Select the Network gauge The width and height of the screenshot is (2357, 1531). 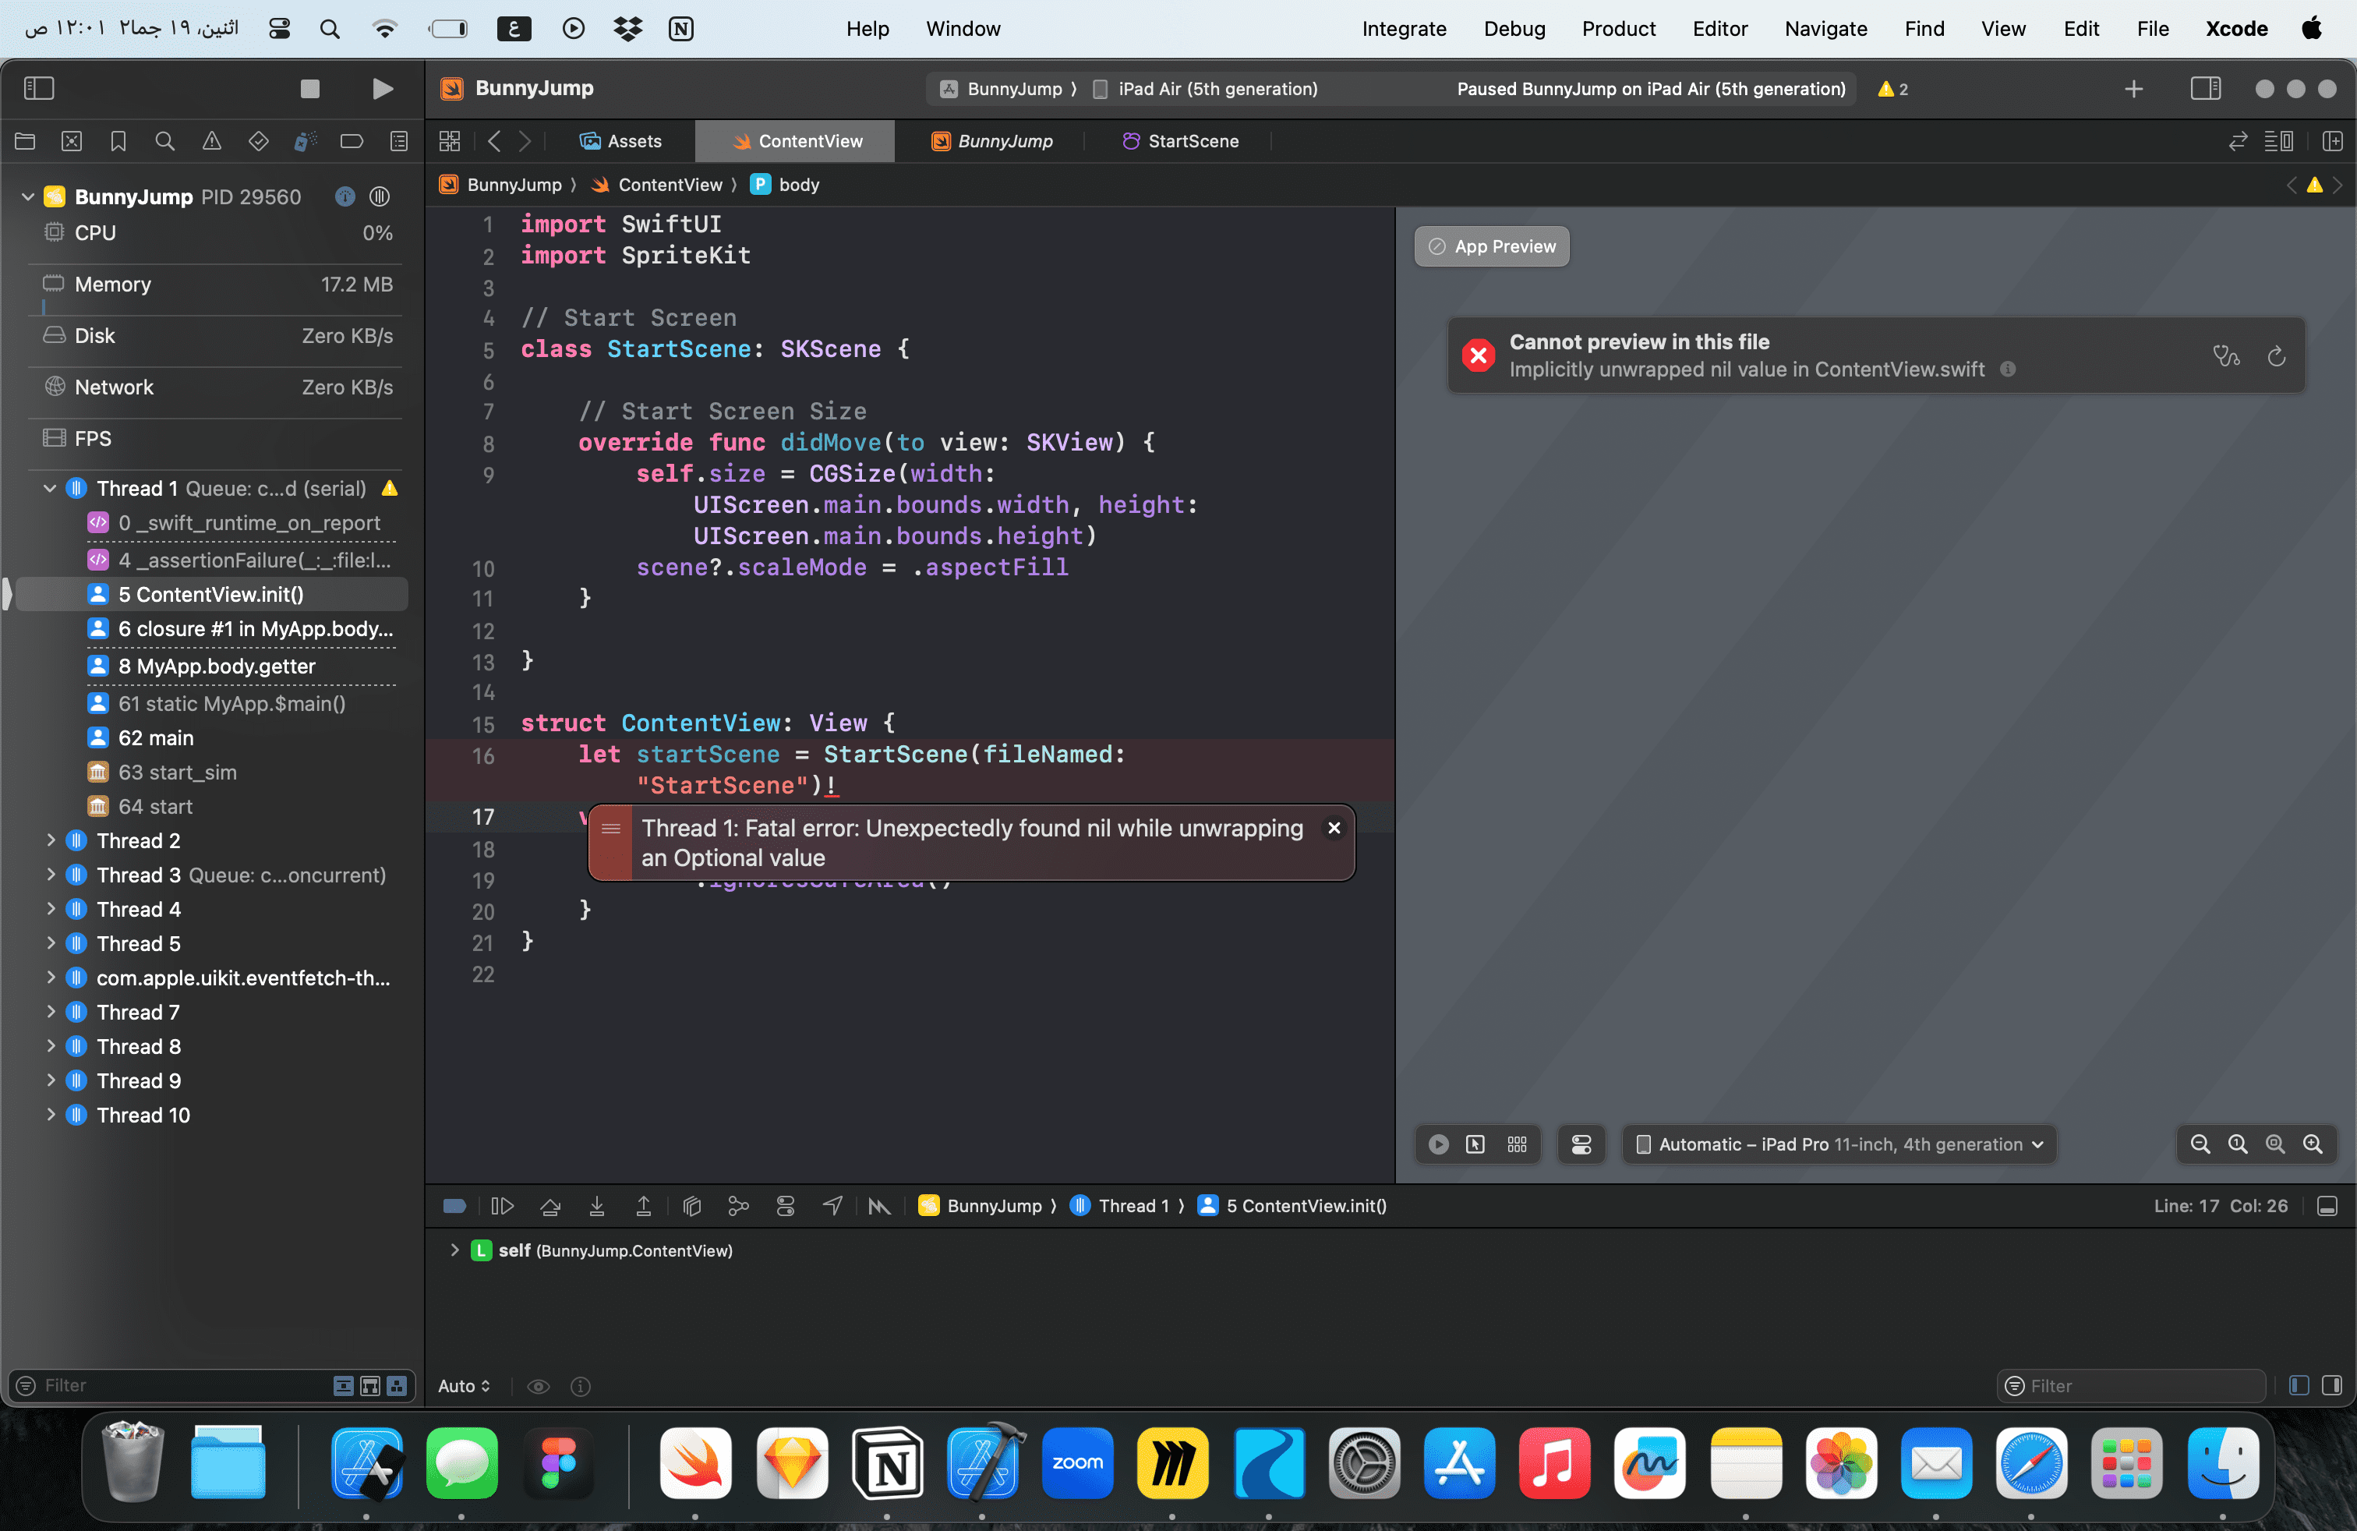click(x=217, y=387)
